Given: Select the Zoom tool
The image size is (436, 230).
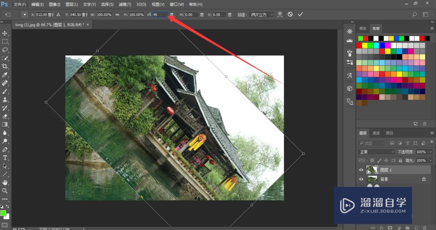Looking at the screenshot, I should pyautogui.click(x=5, y=191).
